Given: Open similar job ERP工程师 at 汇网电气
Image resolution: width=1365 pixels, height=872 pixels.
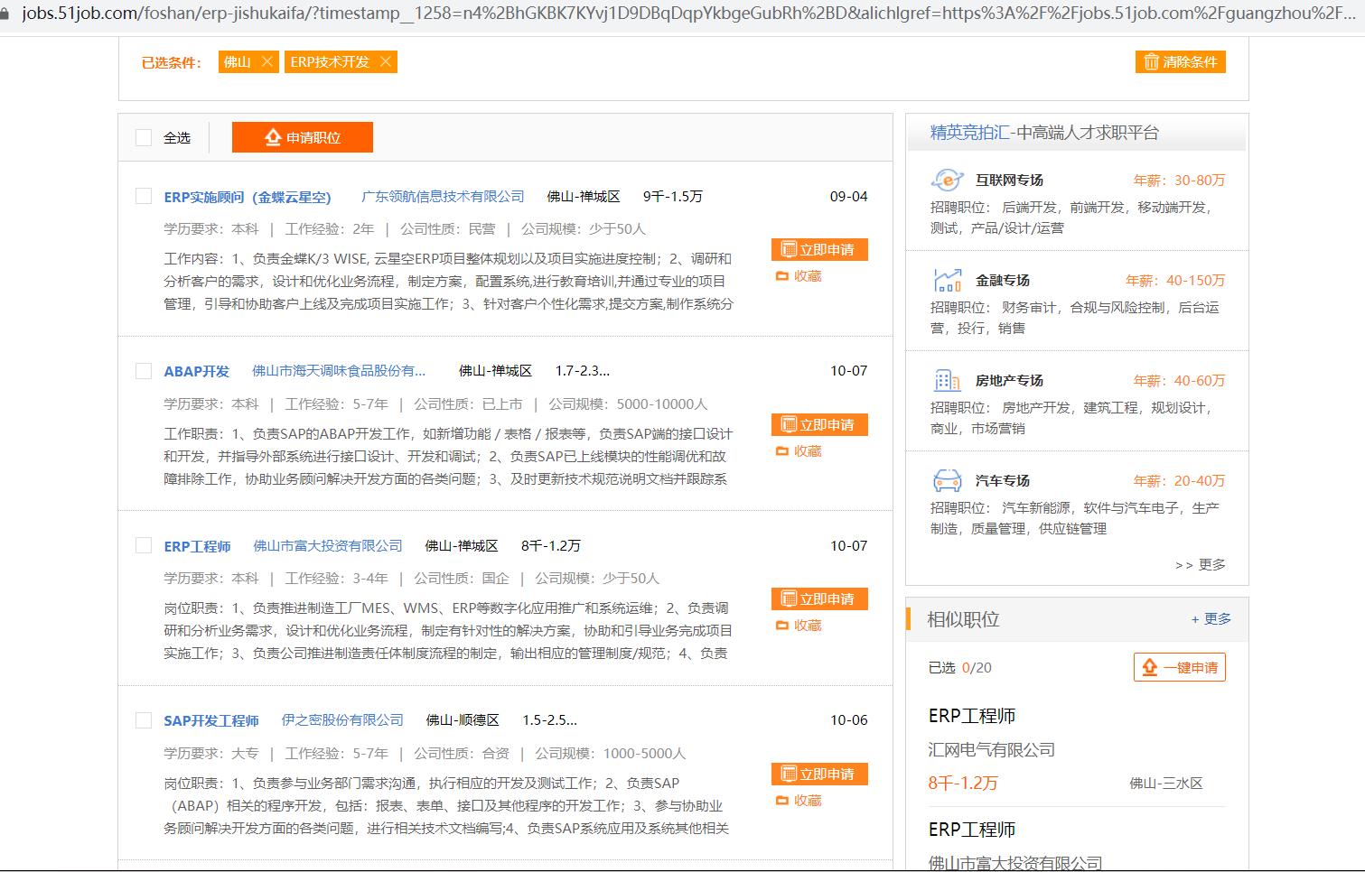Looking at the screenshot, I should click(x=972, y=716).
